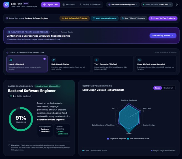
Task: Click the 91% readiness progress ring
Action: point(21,119)
